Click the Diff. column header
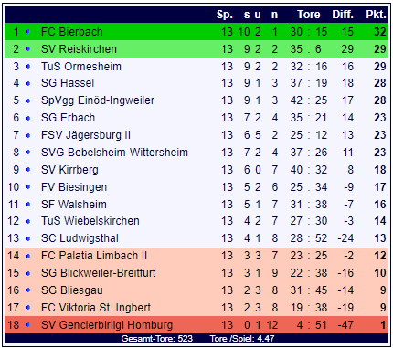 pyautogui.click(x=343, y=15)
